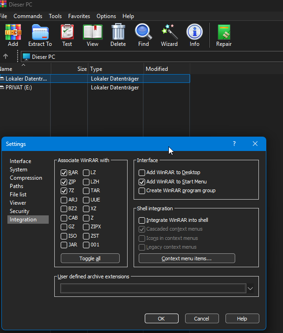This screenshot has width=283, height=333.
Task: Open the Commands menu
Action: [28, 16]
